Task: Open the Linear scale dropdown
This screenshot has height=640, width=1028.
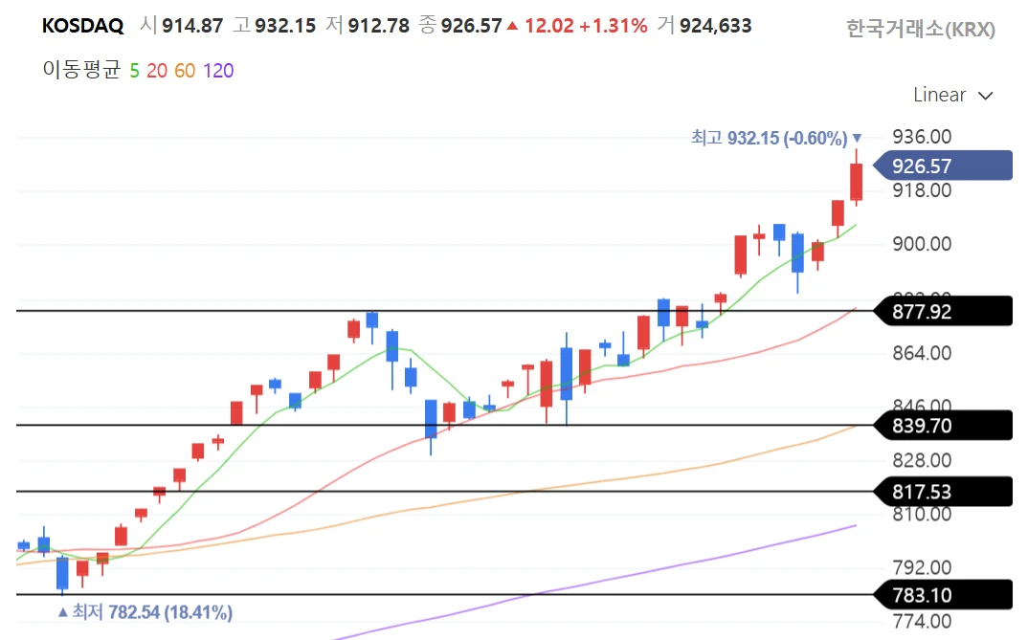Action: [x=940, y=95]
